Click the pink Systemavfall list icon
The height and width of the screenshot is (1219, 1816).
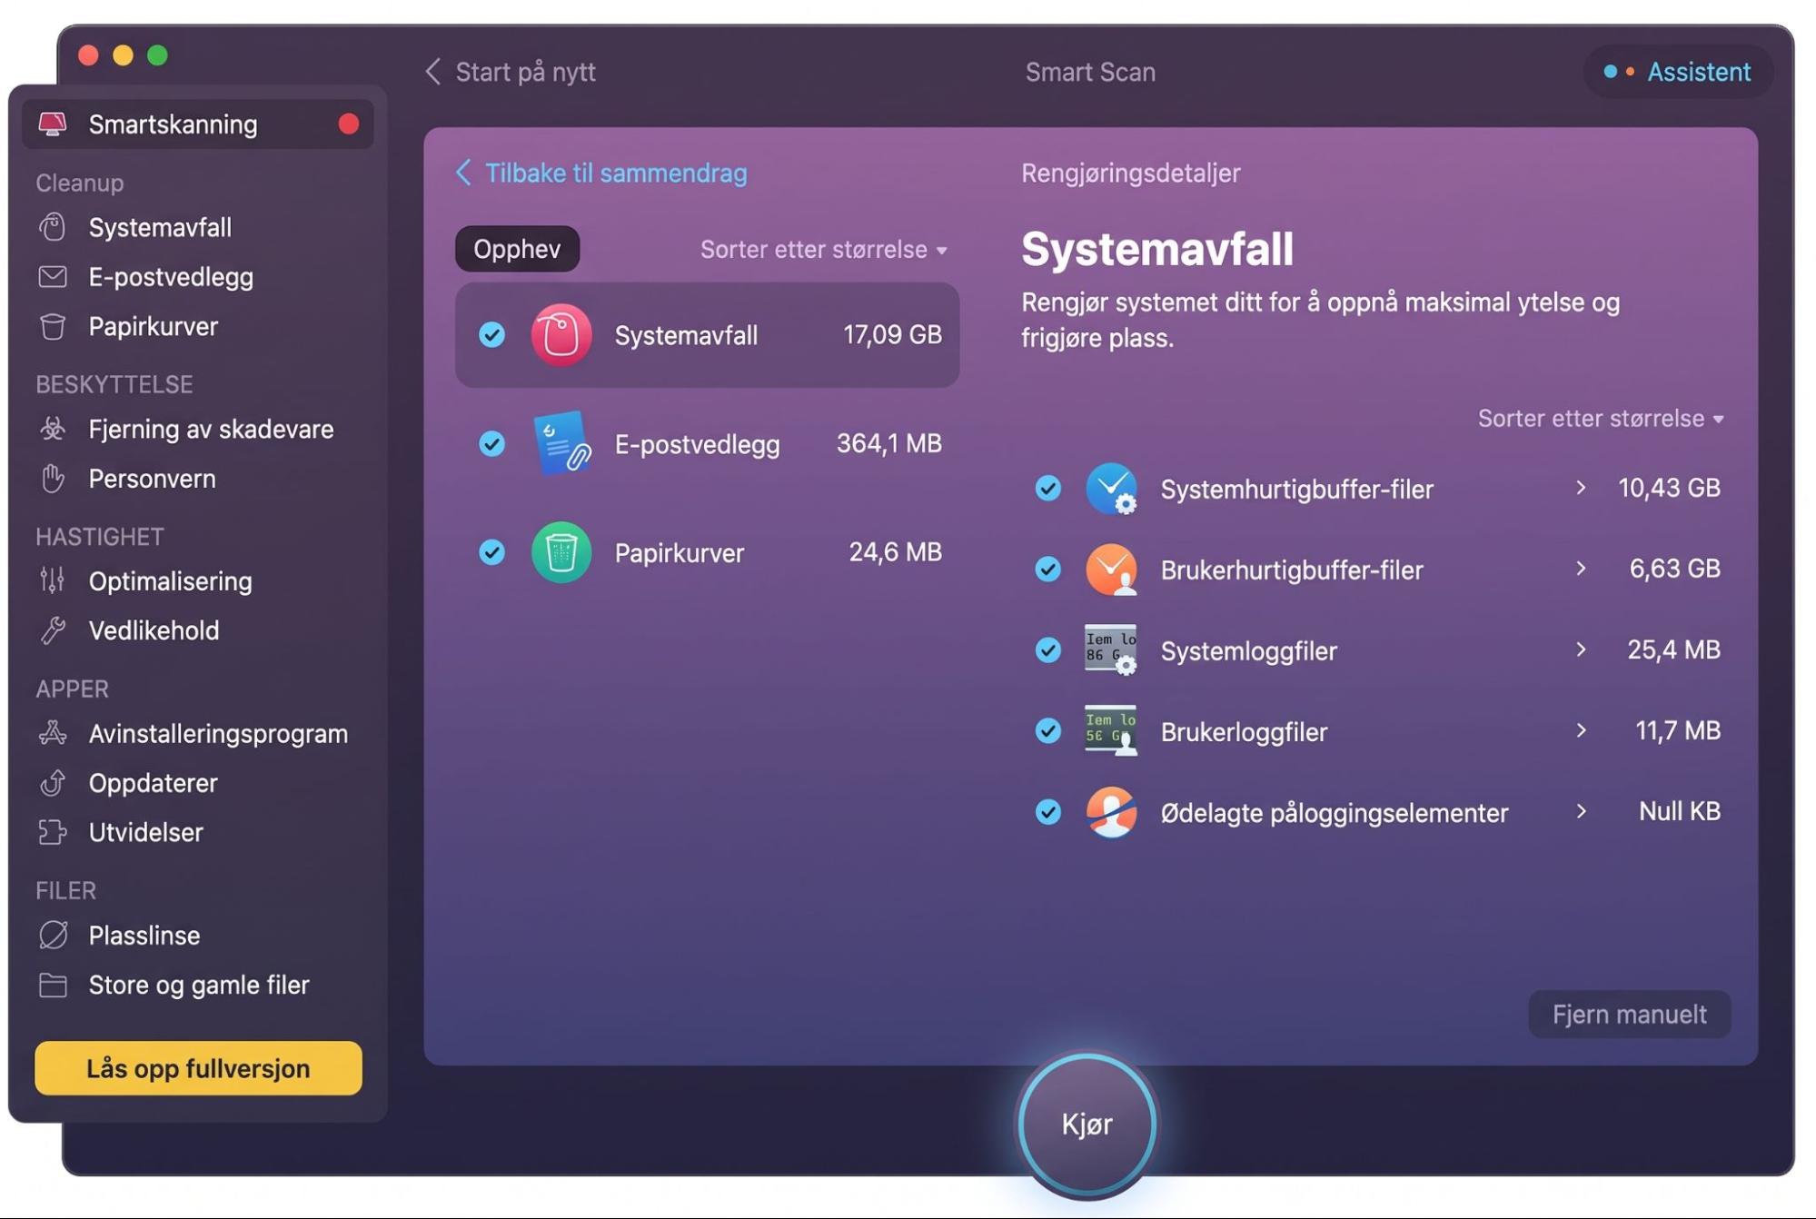pyautogui.click(x=561, y=335)
